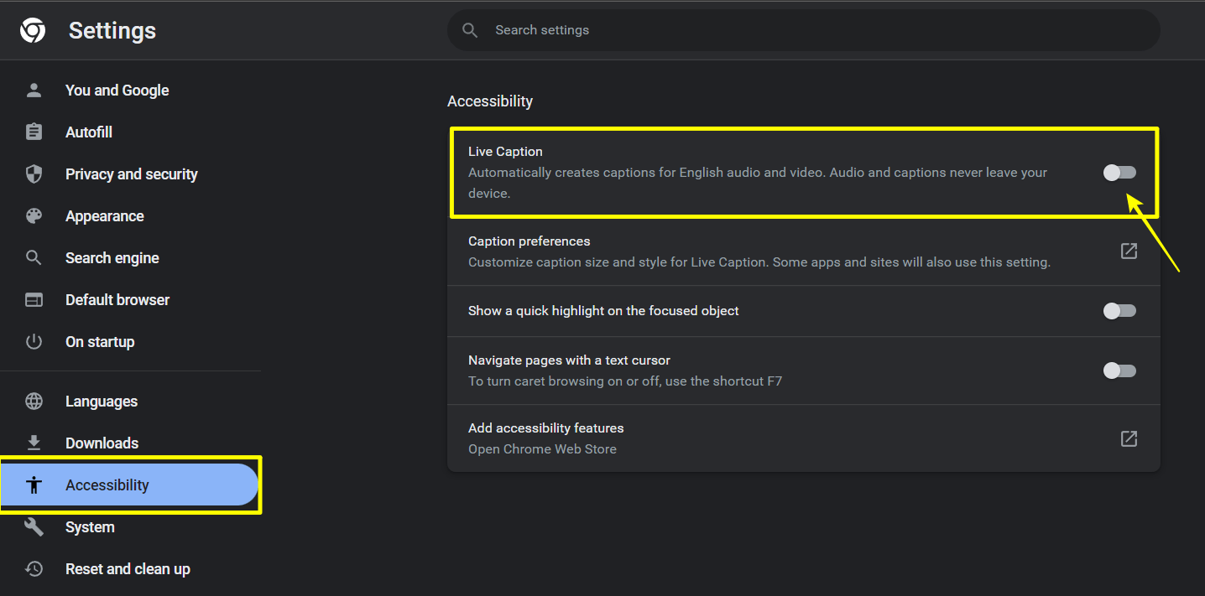This screenshot has height=596, width=1205.
Task: Click the Appearance palette icon
Action: point(34,215)
